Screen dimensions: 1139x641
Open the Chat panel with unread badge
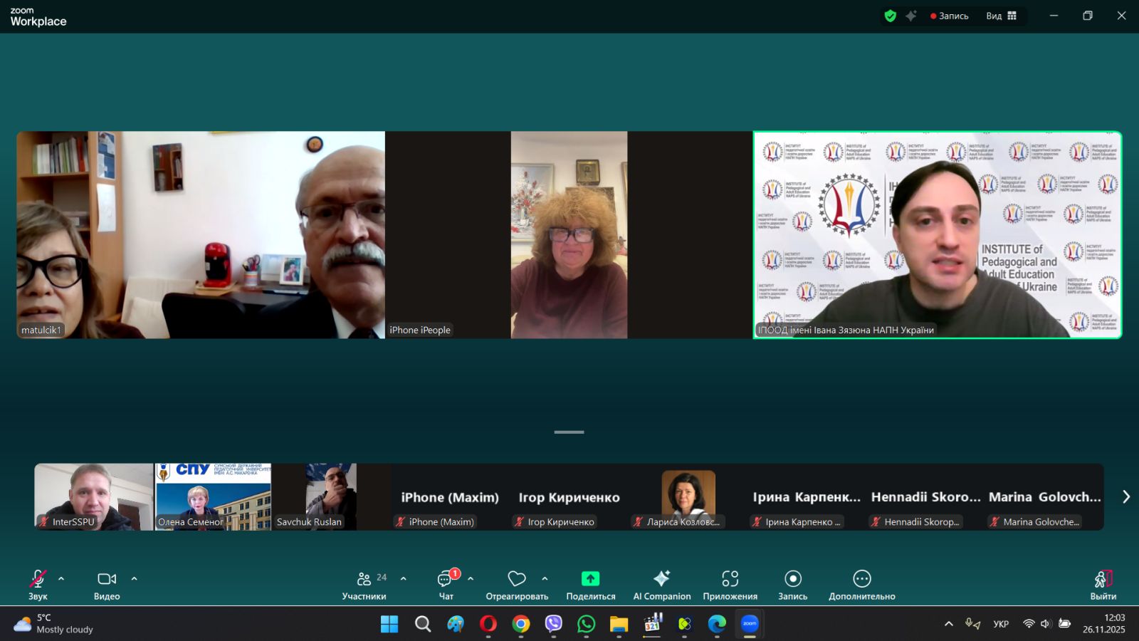pyautogui.click(x=446, y=578)
